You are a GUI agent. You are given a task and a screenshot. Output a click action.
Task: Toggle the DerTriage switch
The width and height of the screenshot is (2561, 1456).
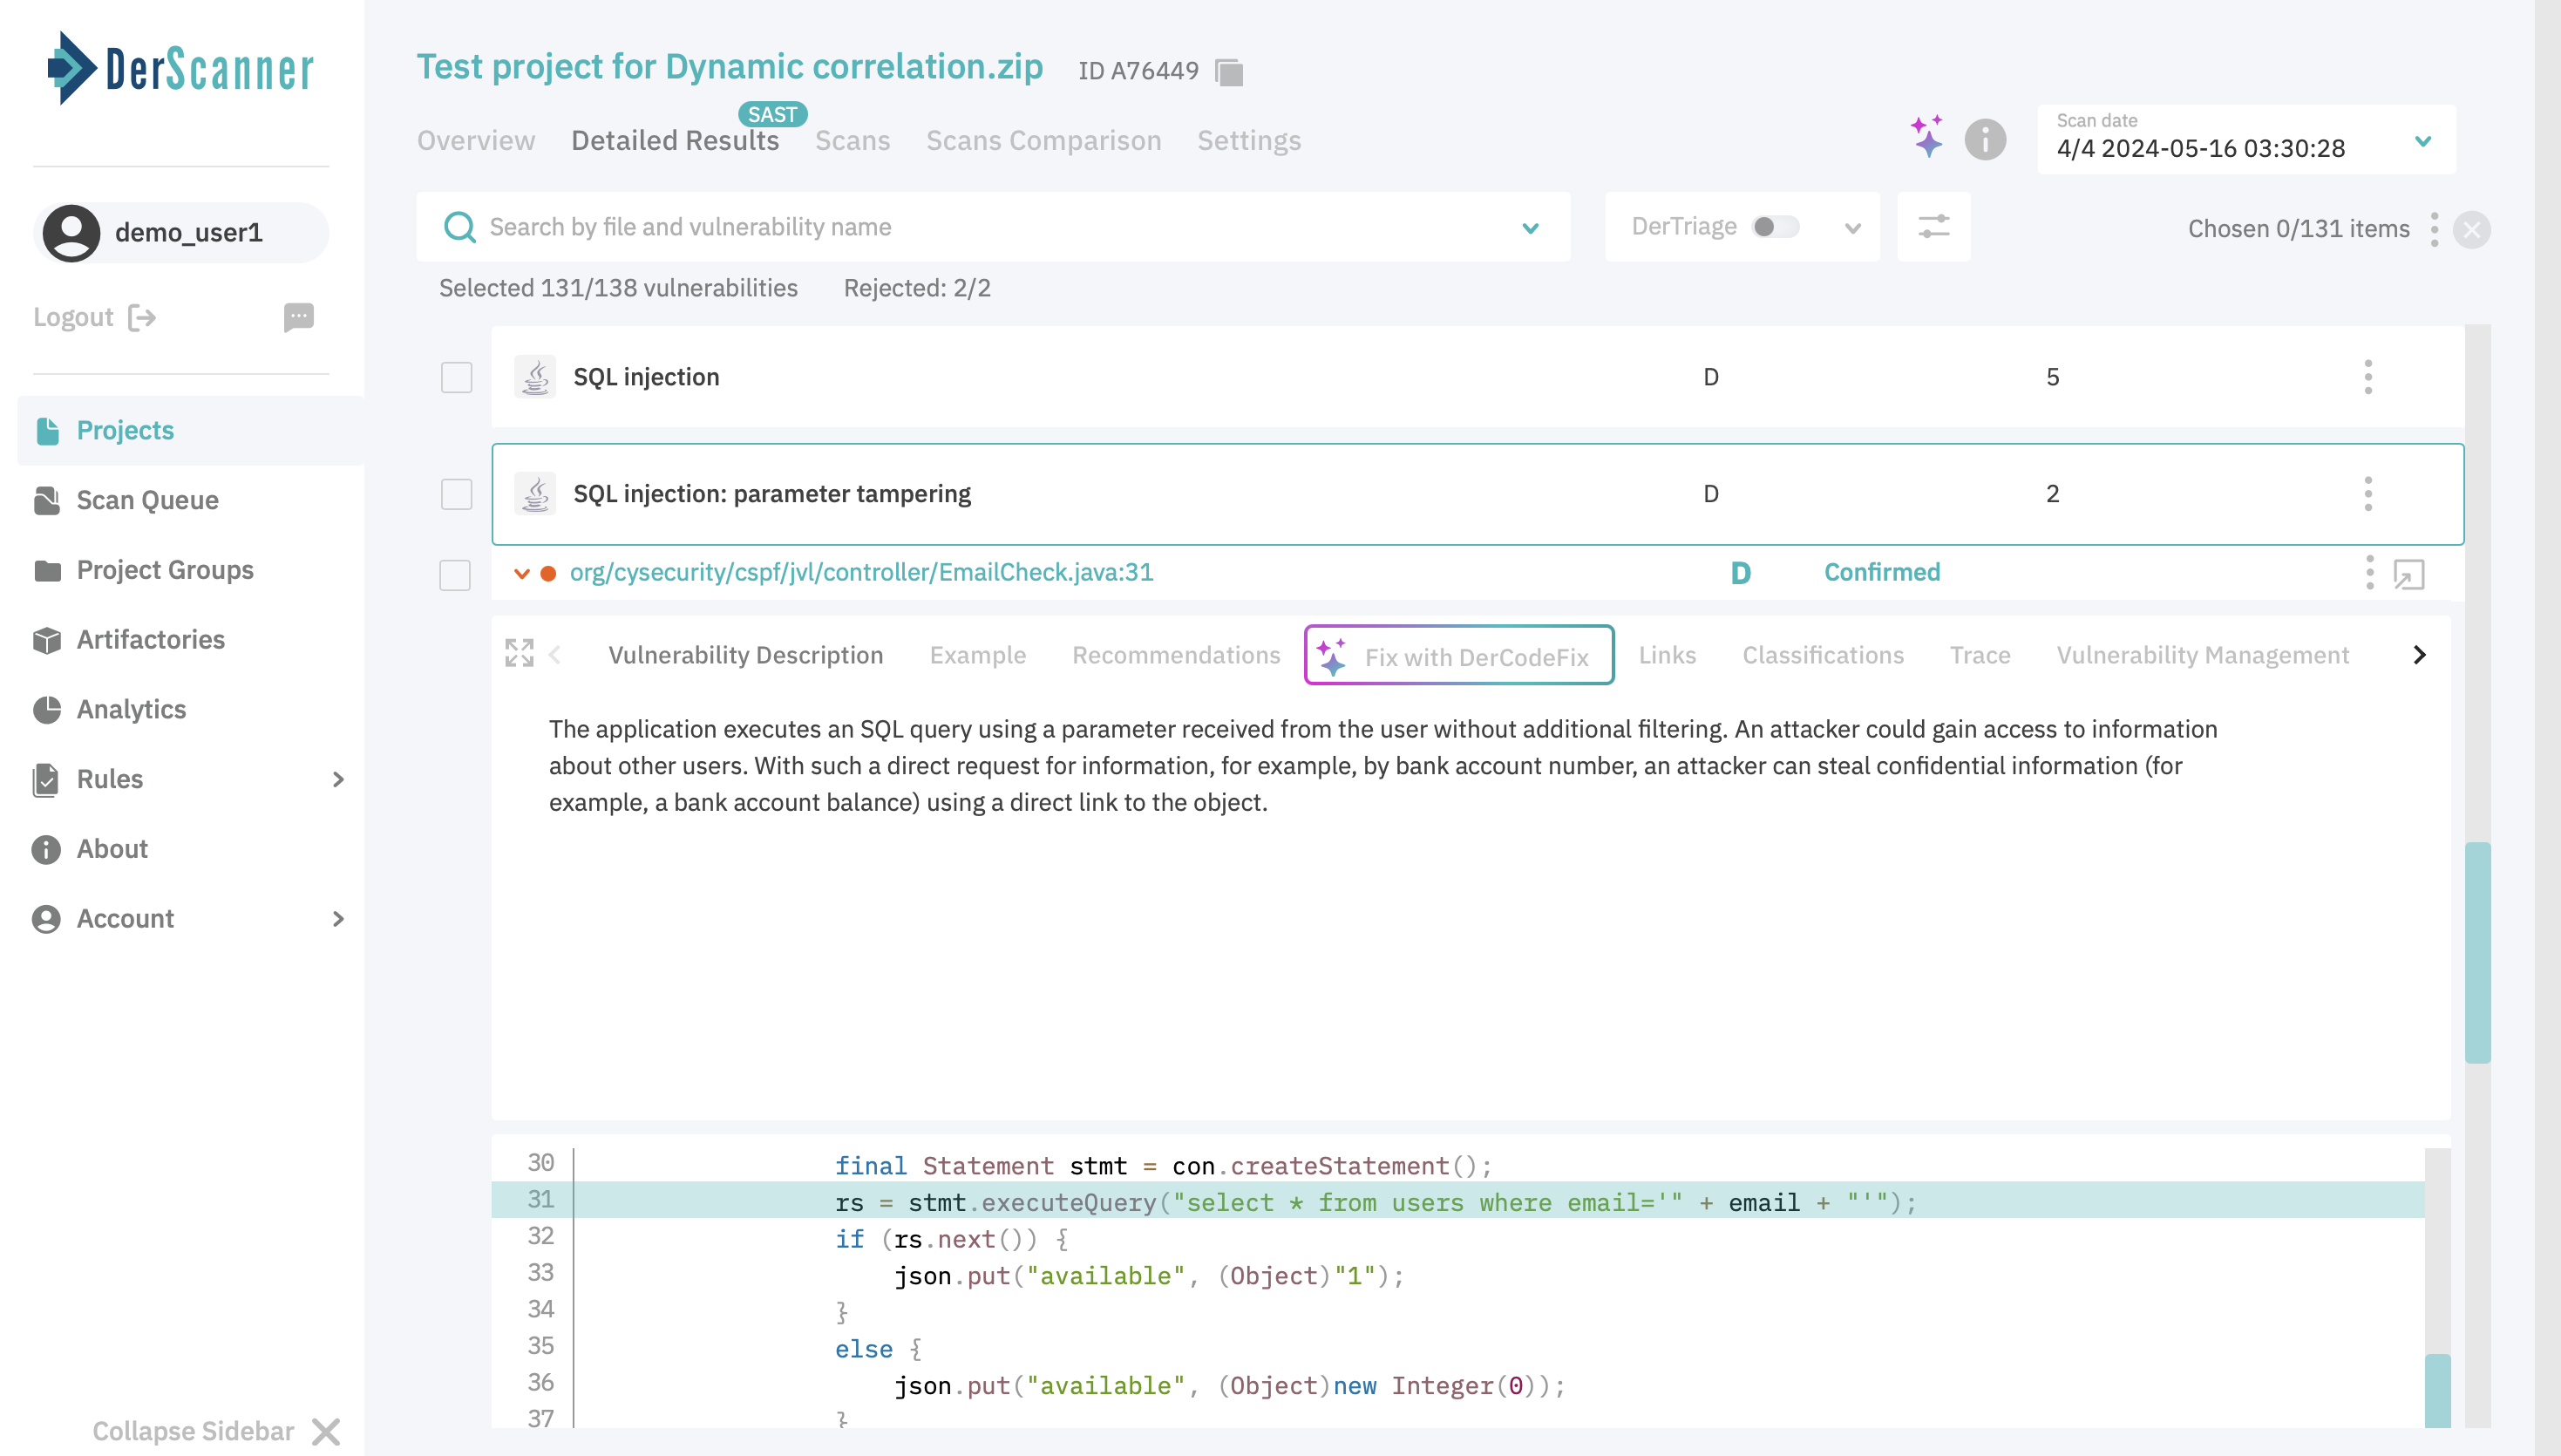coord(1774,227)
